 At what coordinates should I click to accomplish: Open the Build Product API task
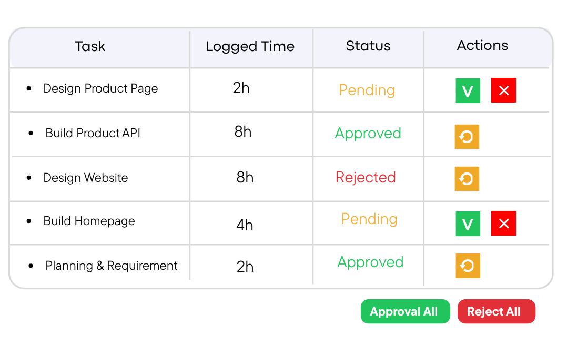pos(93,133)
